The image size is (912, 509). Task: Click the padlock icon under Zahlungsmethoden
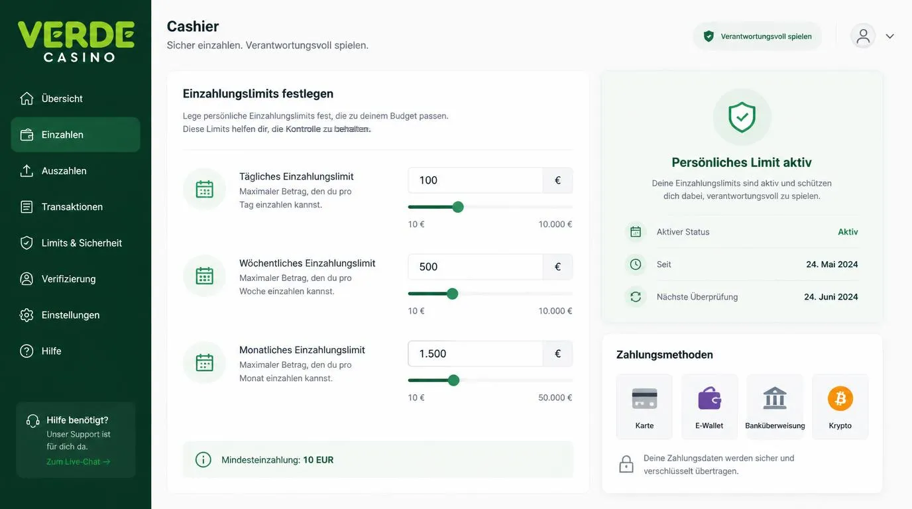(626, 465)
